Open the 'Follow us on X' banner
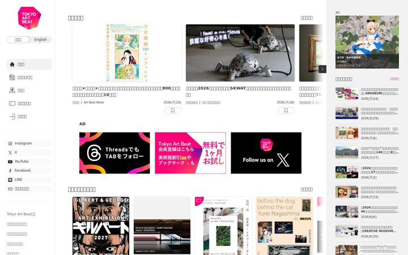Image resolution: width=408 pixels, height=255 pixels. [266, 153]
